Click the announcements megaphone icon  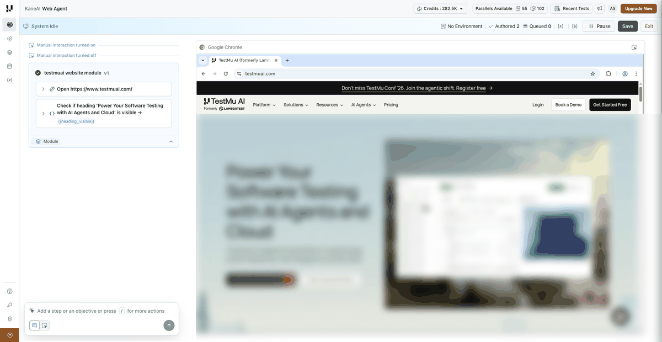pyautogui.click(x=600, y=9)
